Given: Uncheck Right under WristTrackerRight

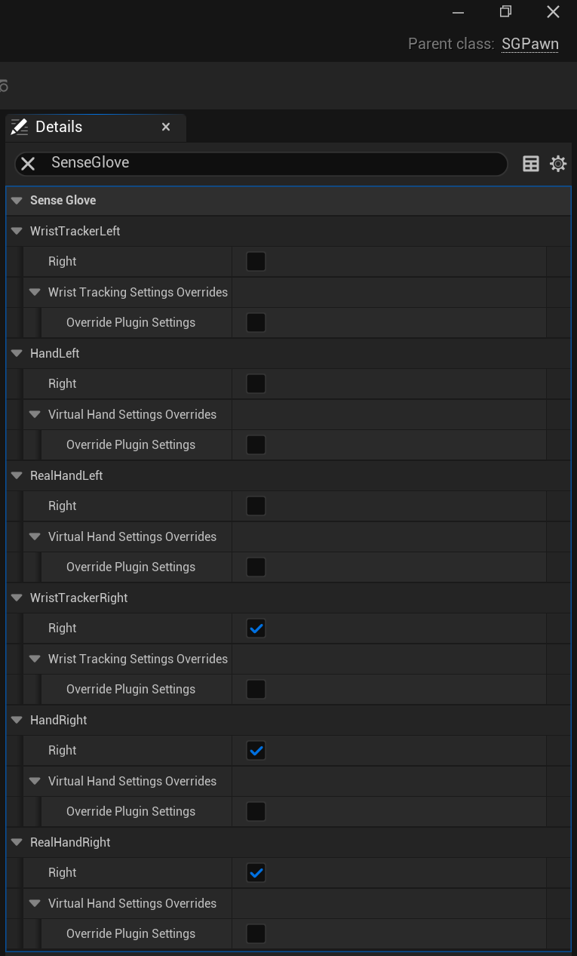Looking at the screenshot, I should pyautogui.click(x=255, y=628).
